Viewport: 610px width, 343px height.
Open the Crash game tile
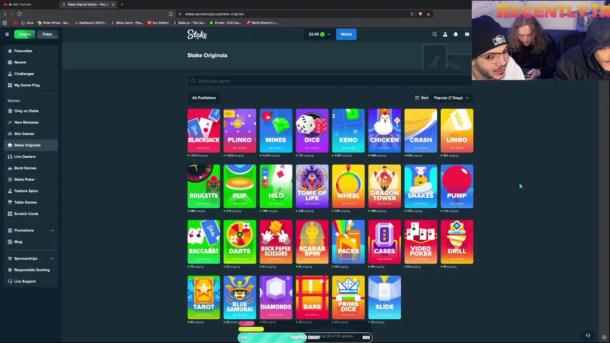click(x=421, y=131)
